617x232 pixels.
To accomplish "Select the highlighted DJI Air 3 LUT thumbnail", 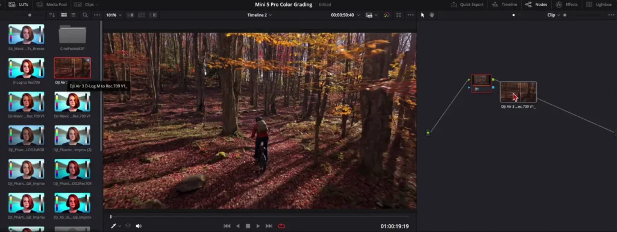I will 72,68.
